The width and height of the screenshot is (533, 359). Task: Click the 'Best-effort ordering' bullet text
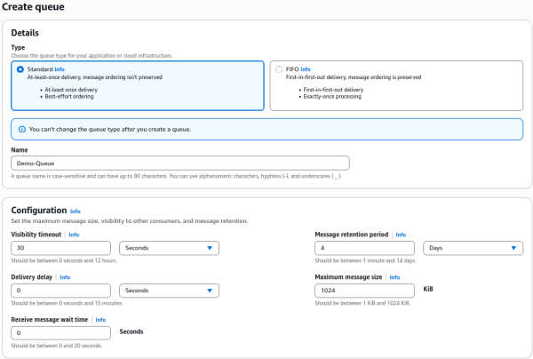click(69, 97)
